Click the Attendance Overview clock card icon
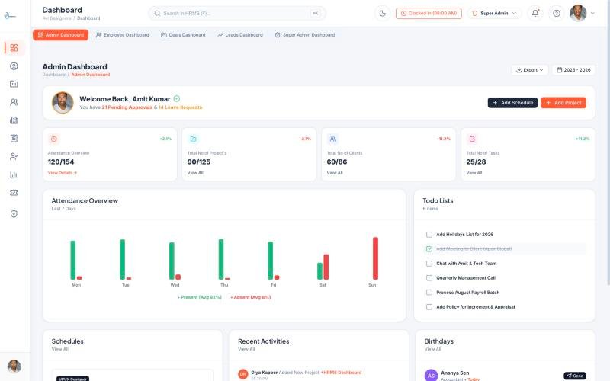 pyautogui.click(x=53, y=139)
